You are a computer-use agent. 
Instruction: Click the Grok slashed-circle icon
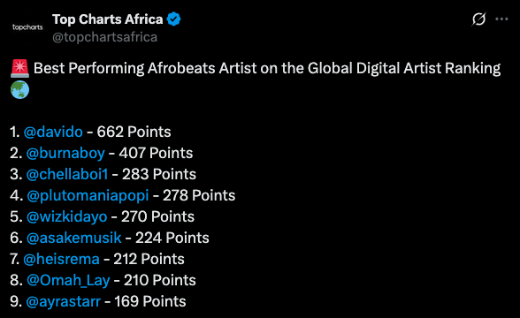[x=478, y=19]
